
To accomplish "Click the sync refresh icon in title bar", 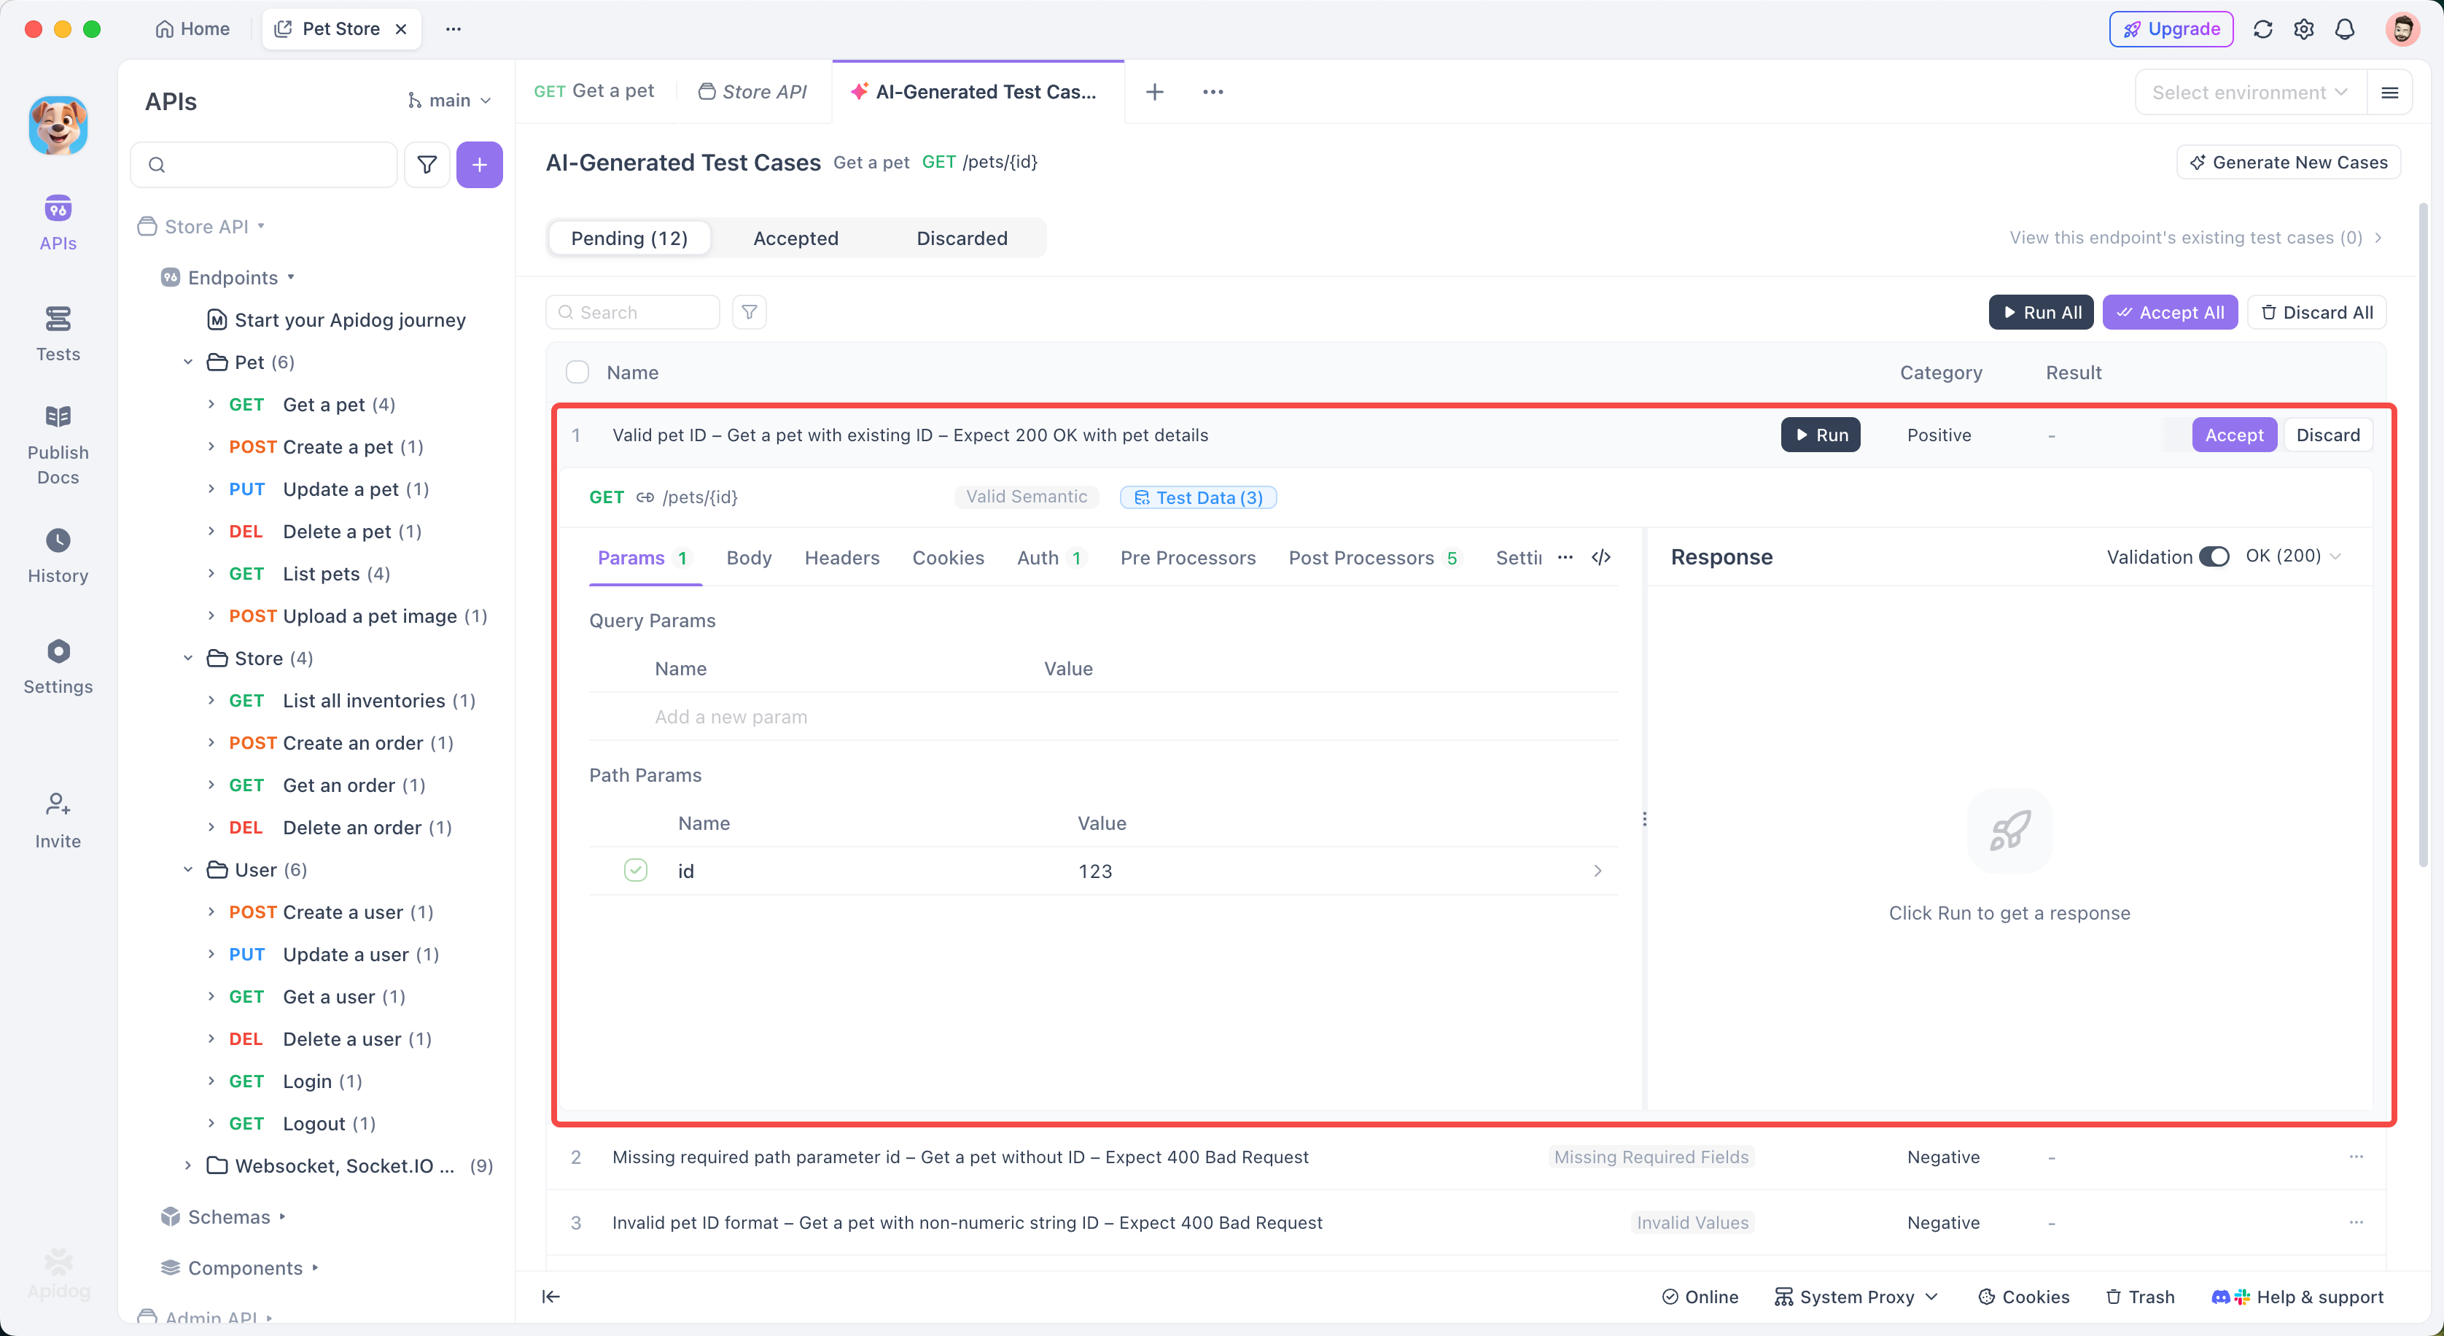I will (2262, 28).
